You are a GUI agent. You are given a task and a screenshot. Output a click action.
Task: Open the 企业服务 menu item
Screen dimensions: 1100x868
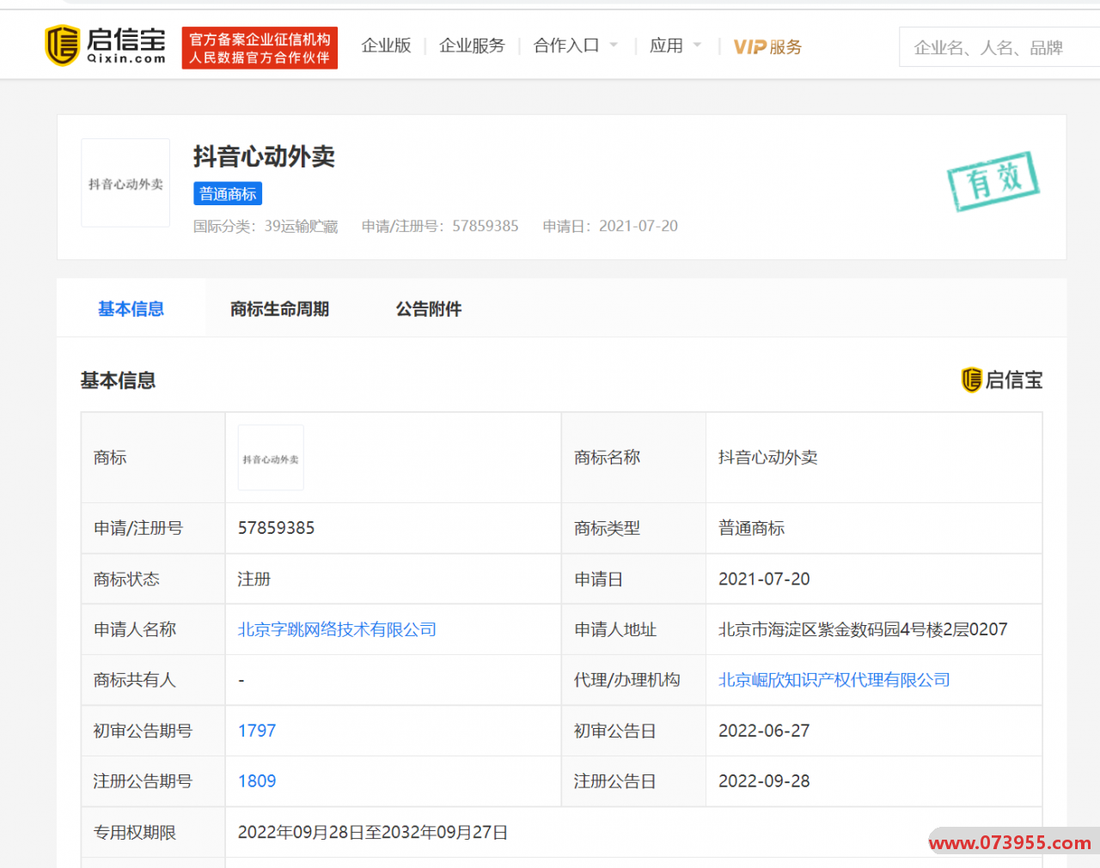click(x=472, y=46)
